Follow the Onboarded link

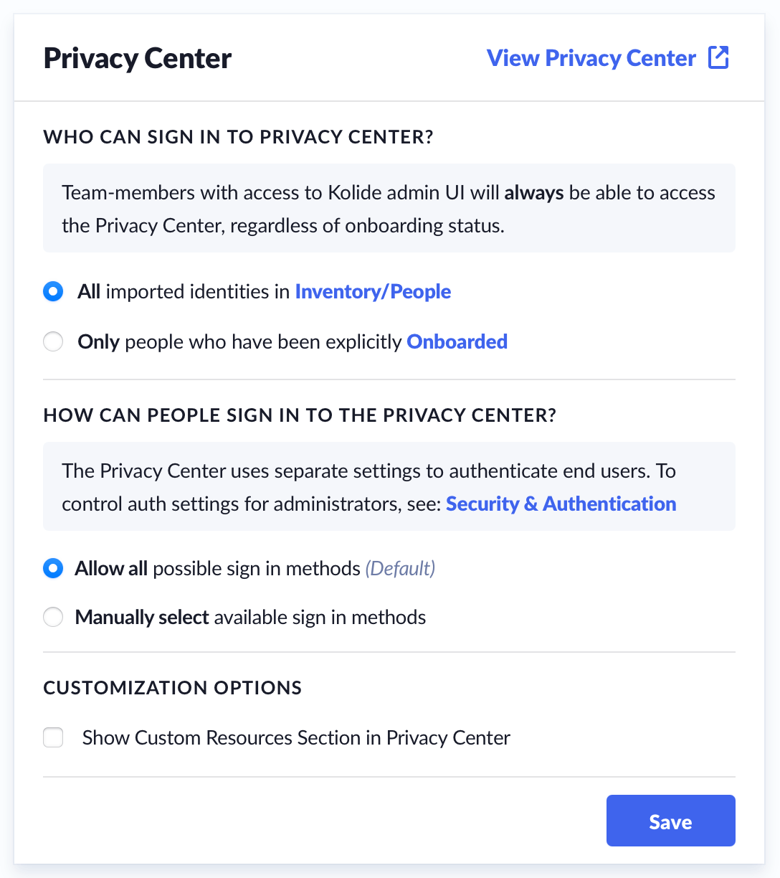pyautogui.click(x=457, y=342)
